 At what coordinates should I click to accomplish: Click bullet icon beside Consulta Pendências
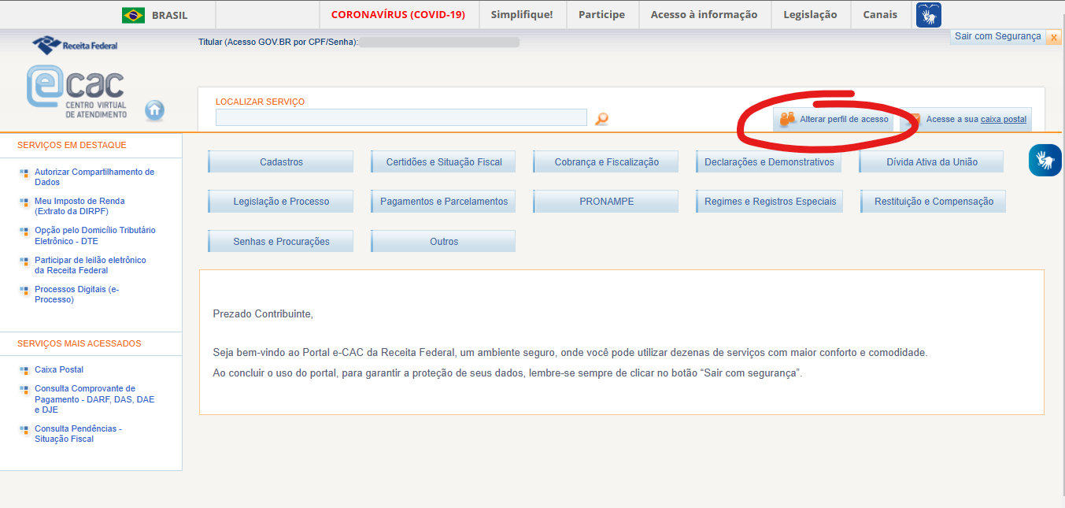pos(24,430)
